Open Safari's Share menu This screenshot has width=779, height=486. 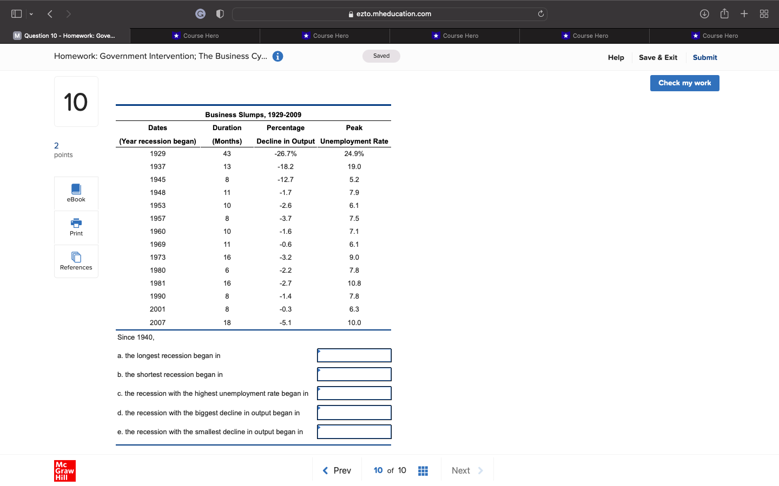[724, 13]
